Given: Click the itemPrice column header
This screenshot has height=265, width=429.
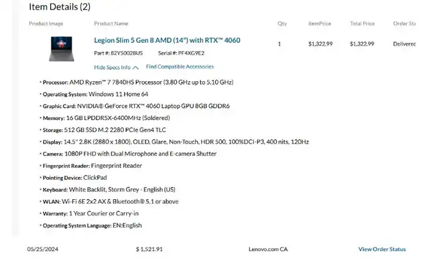Looking at the screenshot, I should click(x=320, y=23).
